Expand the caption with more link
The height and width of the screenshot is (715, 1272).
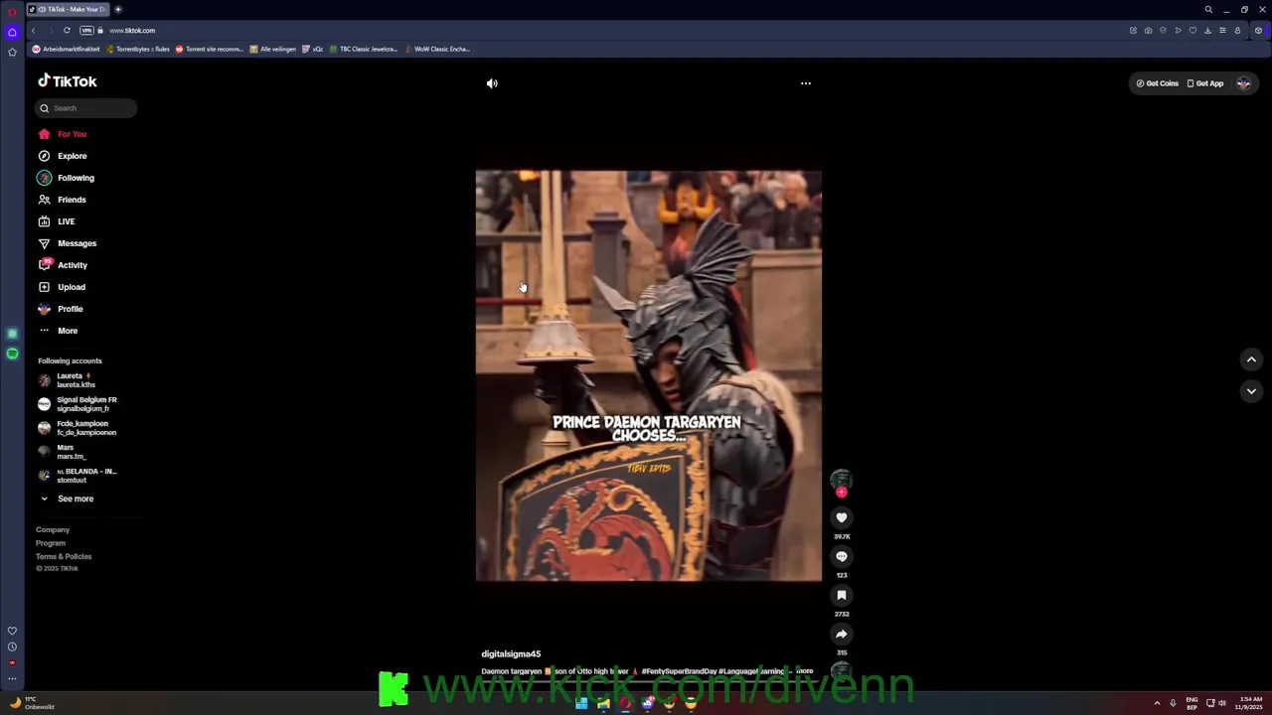[804, 671]
